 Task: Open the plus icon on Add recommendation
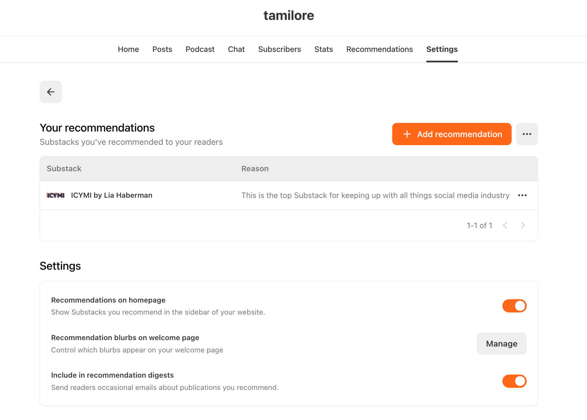tap(407, 134)
